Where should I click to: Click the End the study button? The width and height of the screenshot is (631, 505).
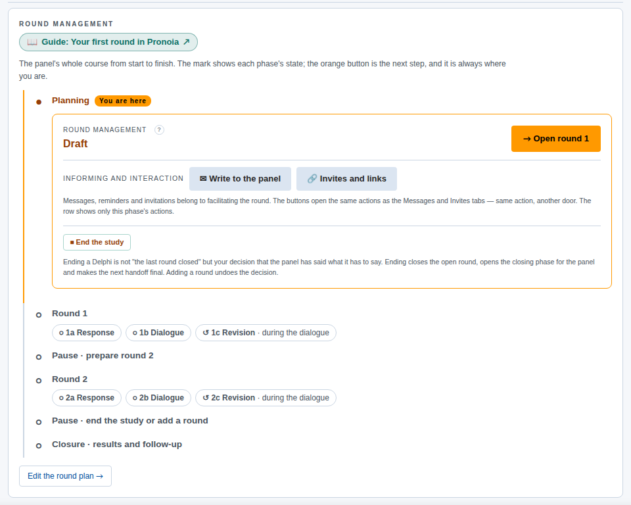(x=97, y=243)
